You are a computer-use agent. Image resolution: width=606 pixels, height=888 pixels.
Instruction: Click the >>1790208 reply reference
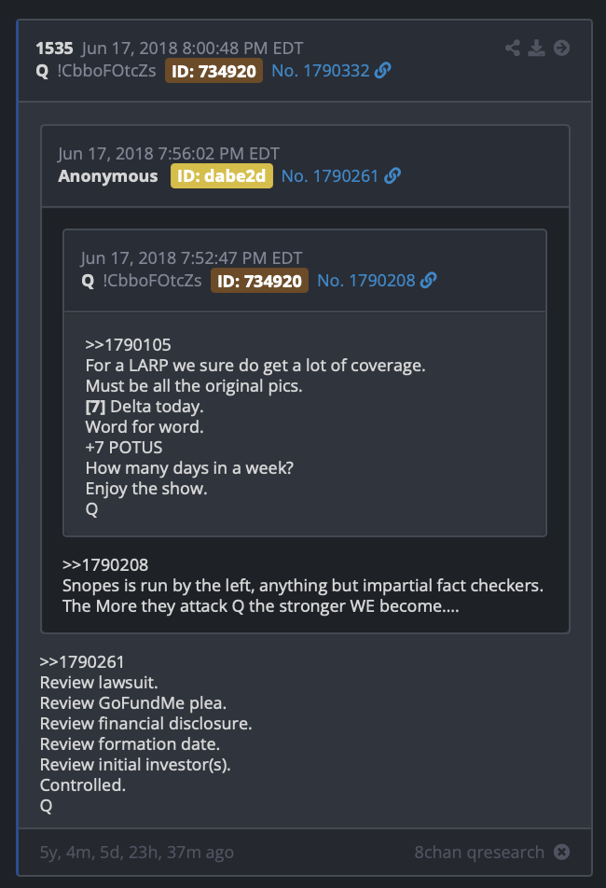click(x=105, y=564)
